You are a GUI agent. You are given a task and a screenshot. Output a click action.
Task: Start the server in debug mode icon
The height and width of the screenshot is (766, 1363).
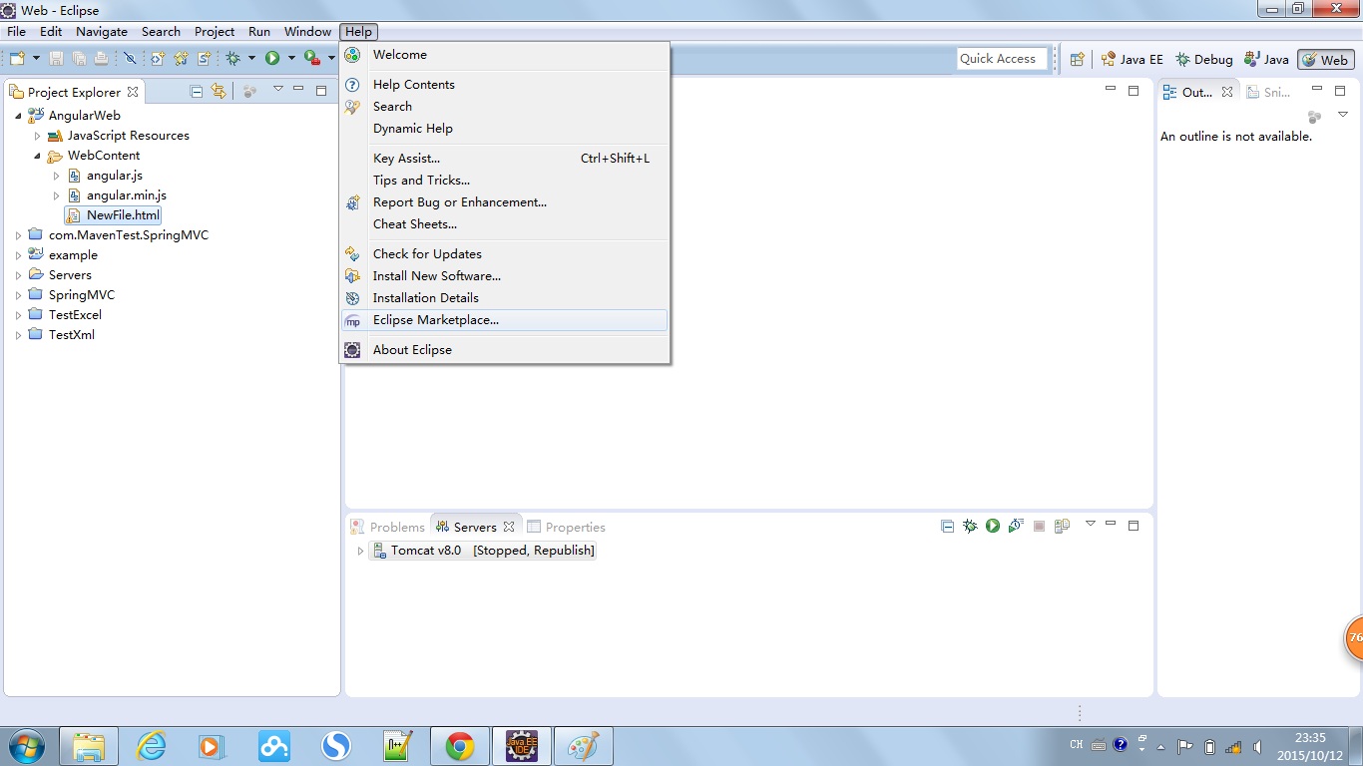[970, 526]
